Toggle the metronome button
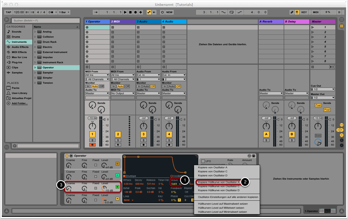 point(51,12)
